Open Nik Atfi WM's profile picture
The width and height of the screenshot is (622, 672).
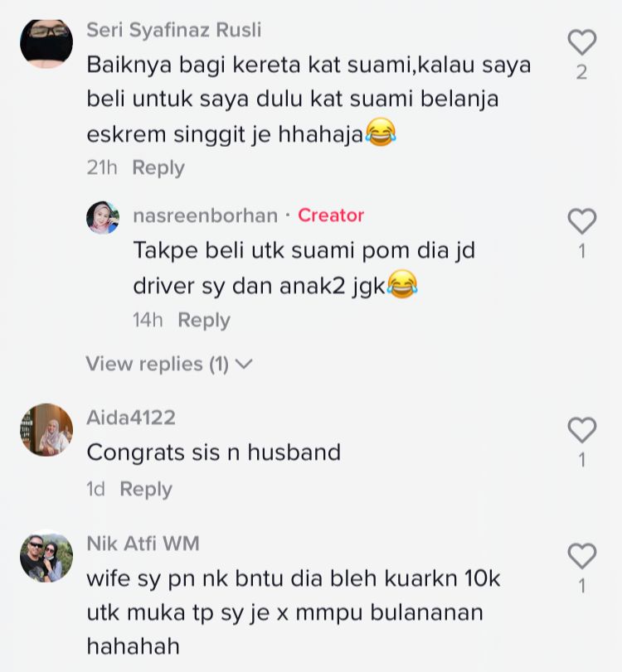[x=46, y=556]
